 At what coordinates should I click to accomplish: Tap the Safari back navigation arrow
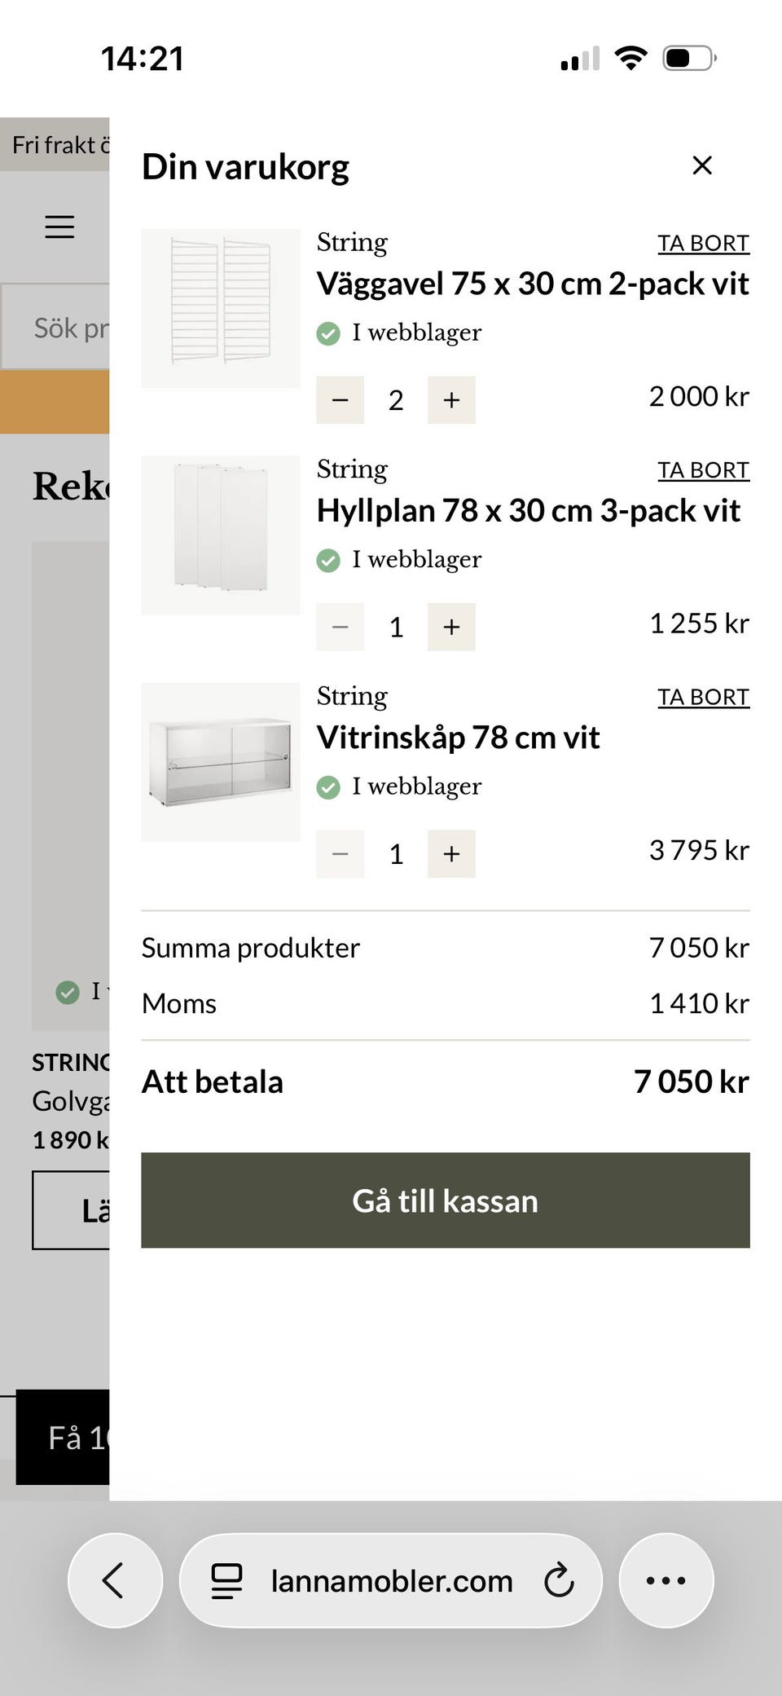point(115,1579)
